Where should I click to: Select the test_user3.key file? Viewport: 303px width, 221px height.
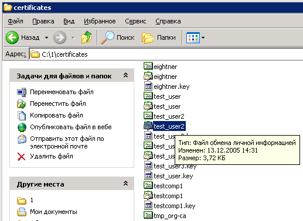click(x=170, y=166)
